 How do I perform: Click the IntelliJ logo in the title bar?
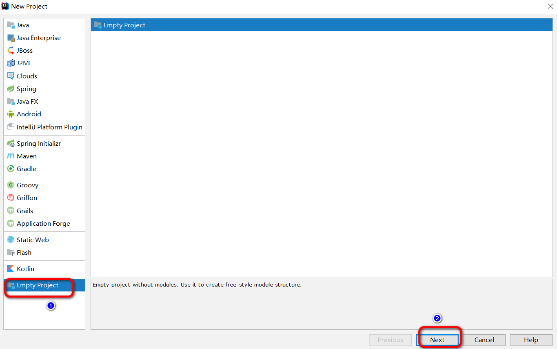tap(5, 6)
